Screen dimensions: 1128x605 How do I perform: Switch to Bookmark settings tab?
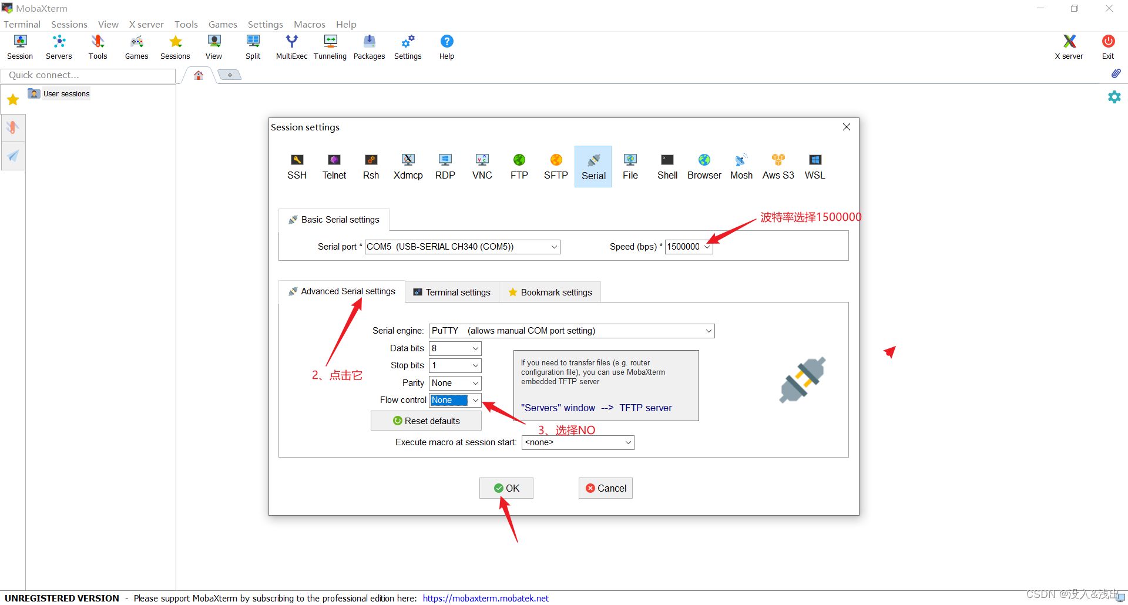click(x=550, y=292)
